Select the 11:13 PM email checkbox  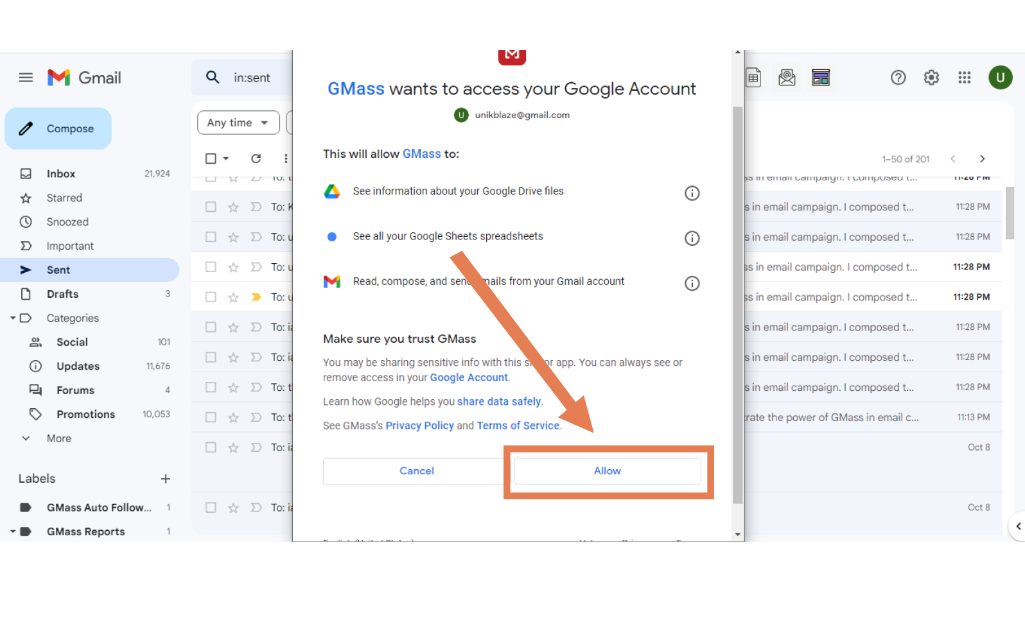[211, 417]
